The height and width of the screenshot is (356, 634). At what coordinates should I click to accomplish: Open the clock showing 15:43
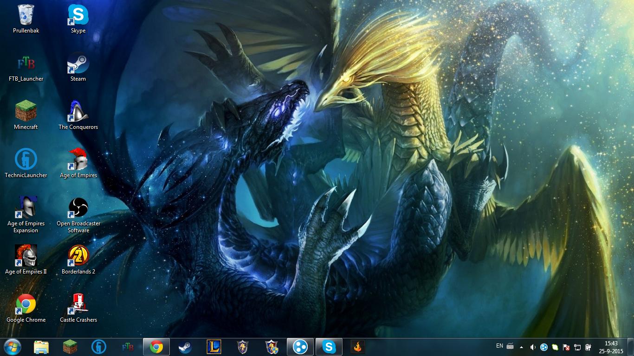[611, 347]
